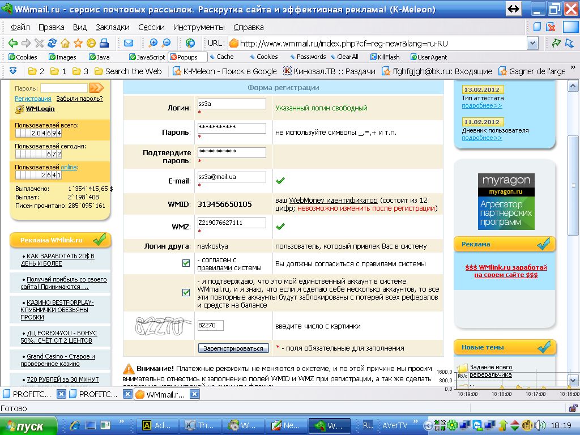The height and width of the screenshot is (435, 580).
Task: Click the Windows пуск start button
Action: 28,426
